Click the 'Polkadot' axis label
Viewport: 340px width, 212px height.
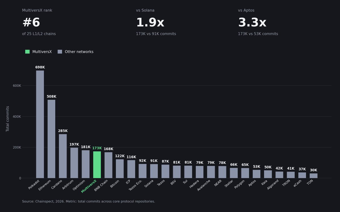pos(34,185)
